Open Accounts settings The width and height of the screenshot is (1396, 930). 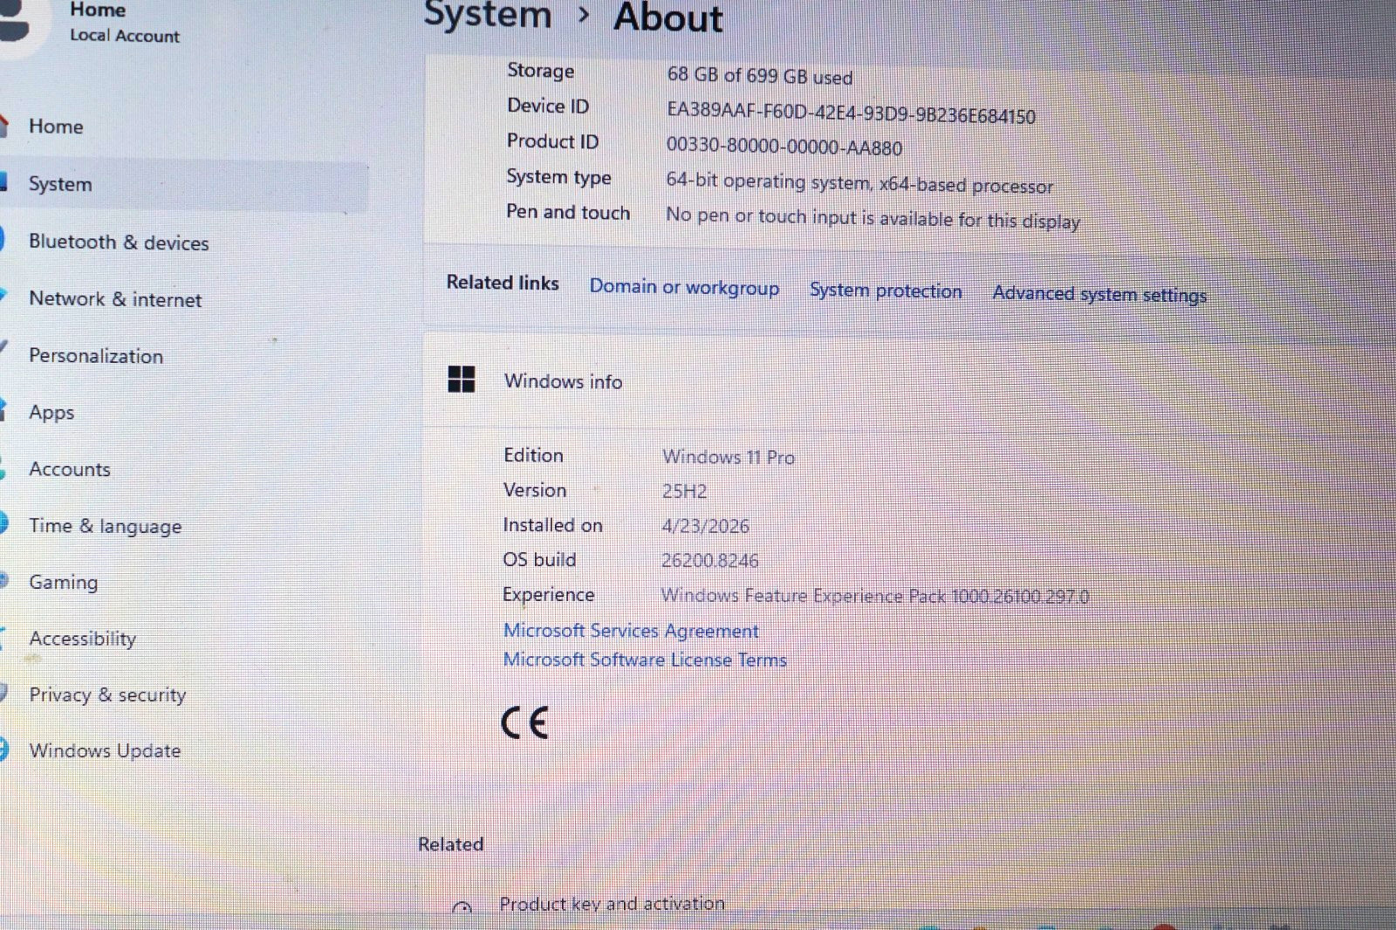70,469
